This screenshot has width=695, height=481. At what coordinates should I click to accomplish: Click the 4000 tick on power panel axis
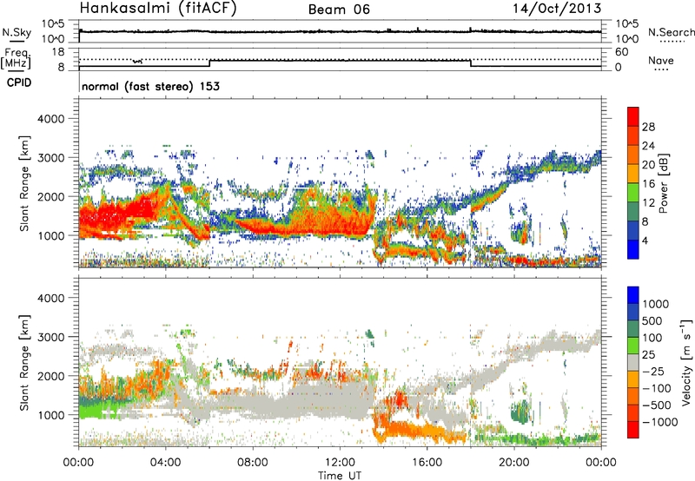(51, 119)
